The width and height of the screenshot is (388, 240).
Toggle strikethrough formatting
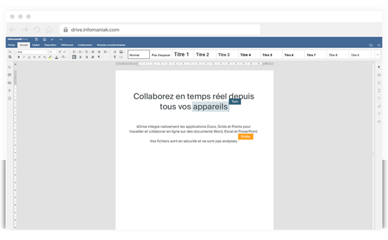pos(35,57)
